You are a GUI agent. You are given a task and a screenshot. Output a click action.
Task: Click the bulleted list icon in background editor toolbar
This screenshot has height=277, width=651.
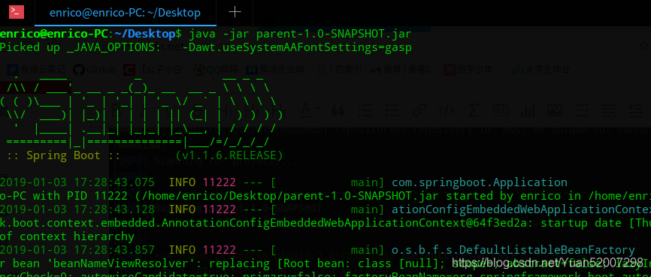392,110
